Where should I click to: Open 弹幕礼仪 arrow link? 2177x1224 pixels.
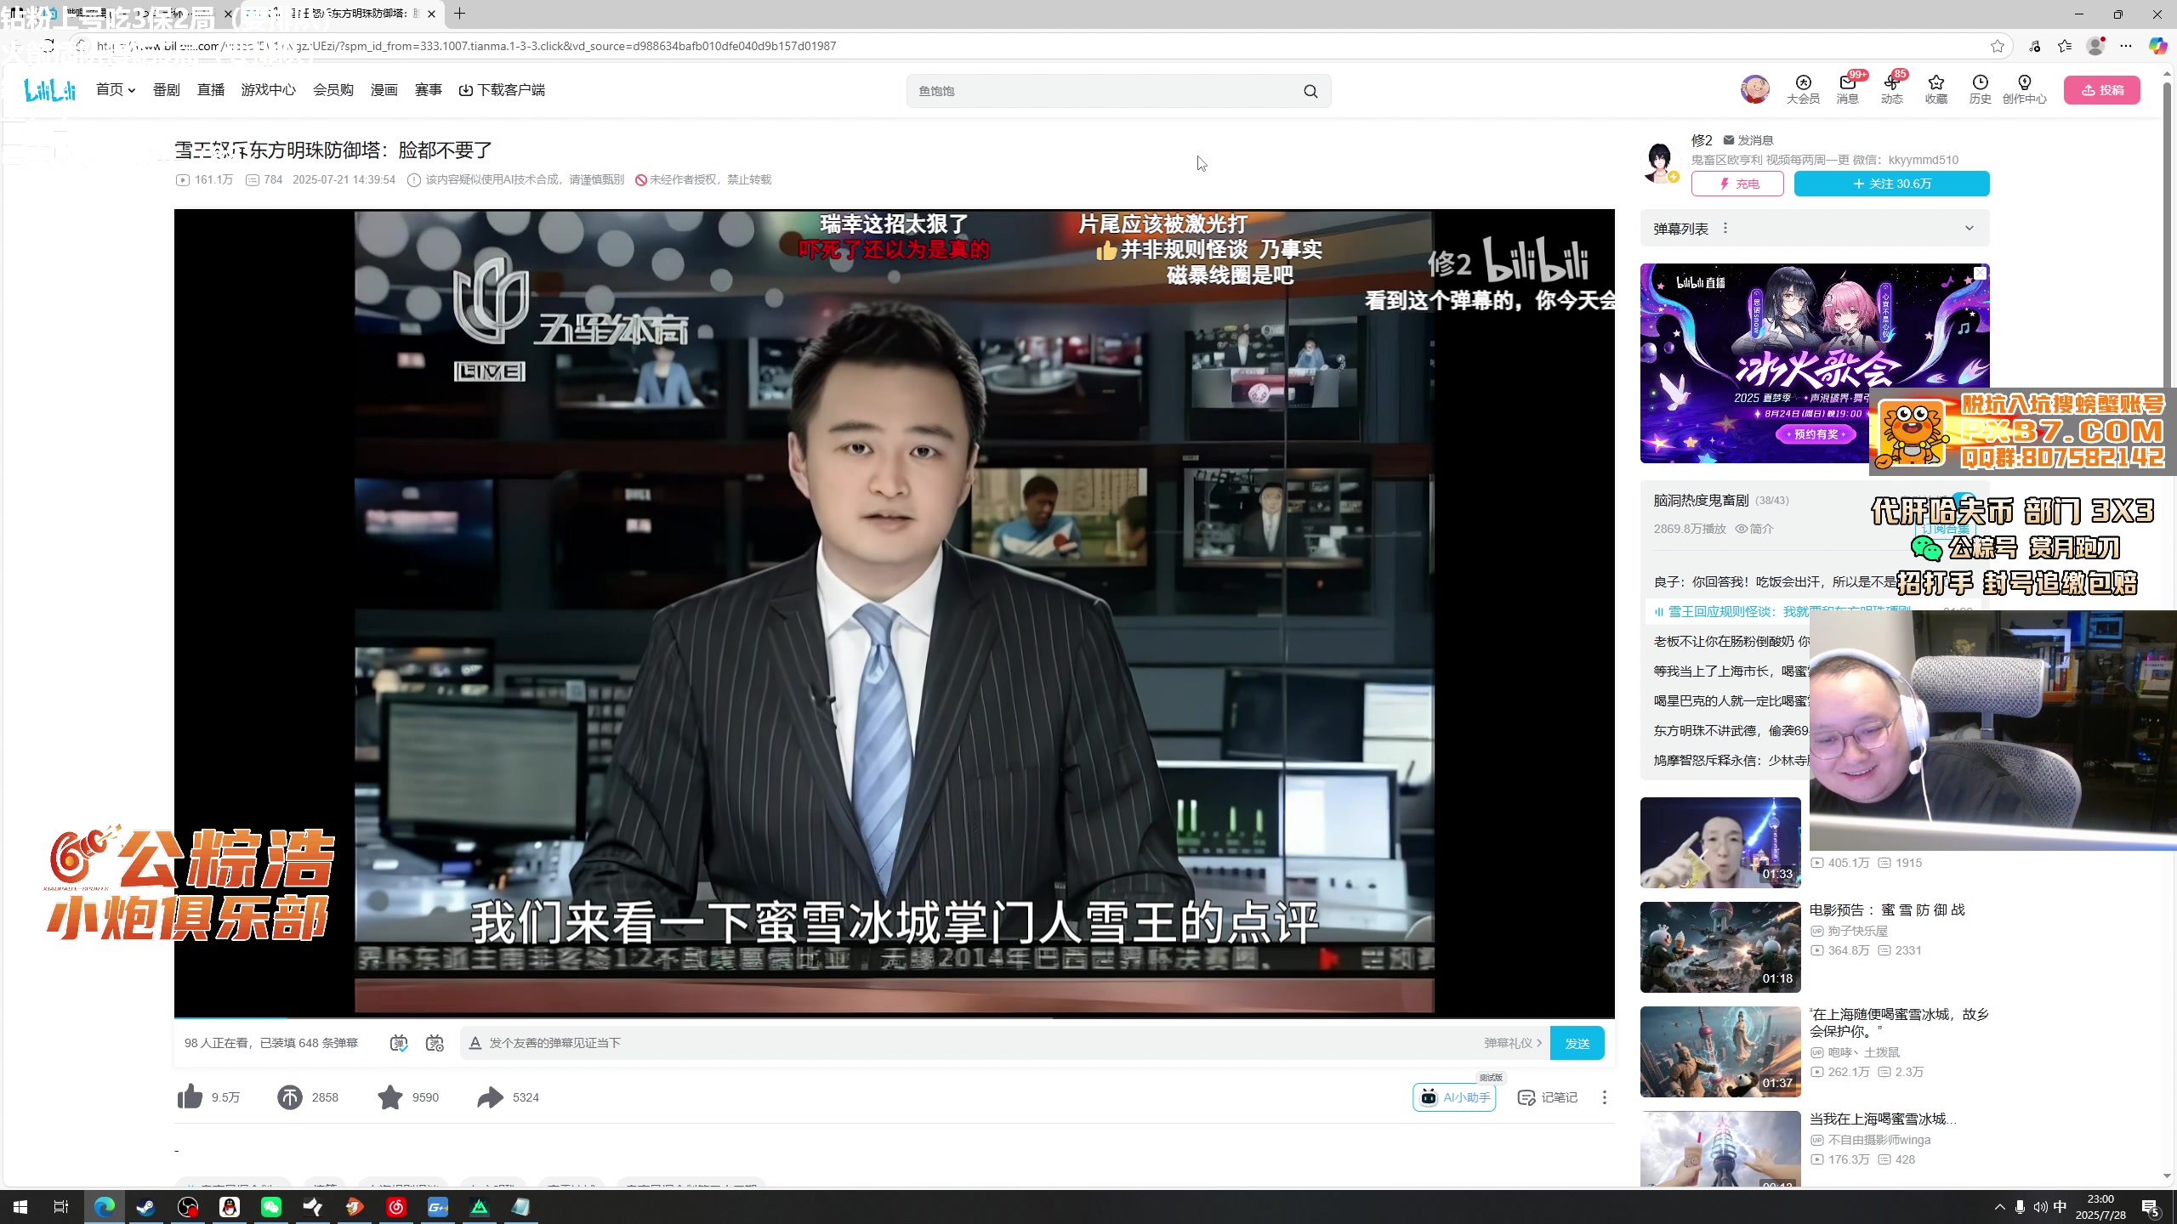point(1513,1043)
